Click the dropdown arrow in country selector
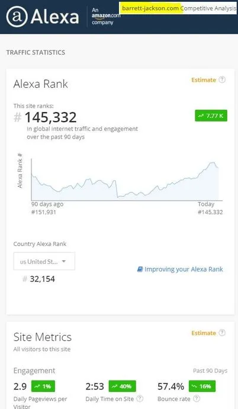The image size is (238, 409). pos(64,261)
